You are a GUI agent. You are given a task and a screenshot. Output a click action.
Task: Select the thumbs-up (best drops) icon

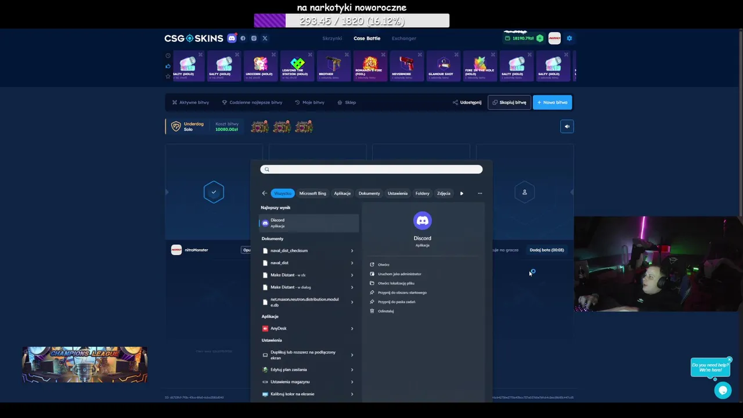point(168,66)
